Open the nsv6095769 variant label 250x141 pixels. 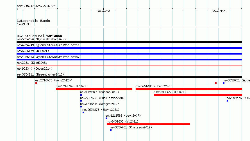click(238, 98)
